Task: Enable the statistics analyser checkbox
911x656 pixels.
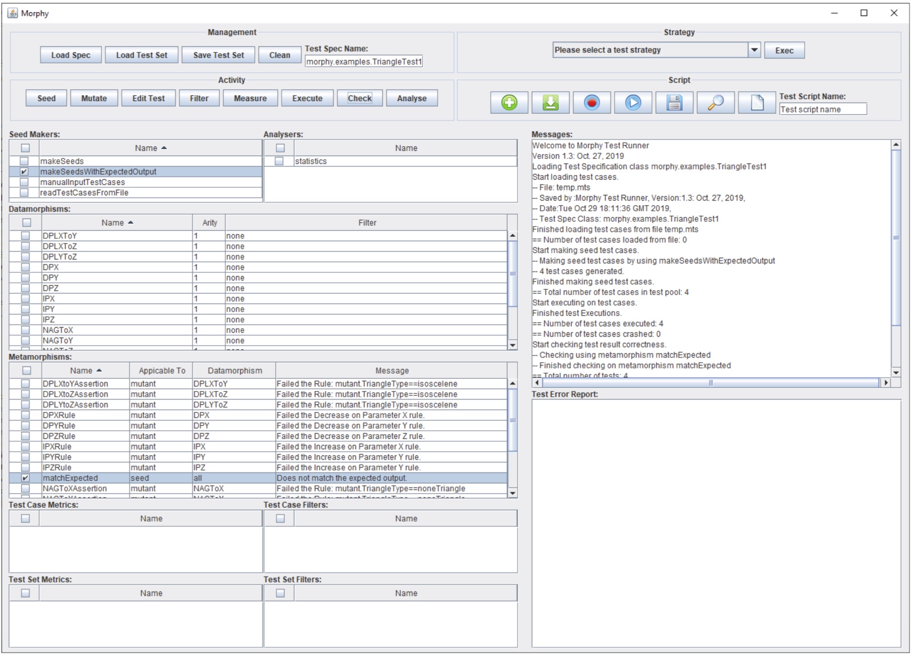Action: (x=279, y=161)
